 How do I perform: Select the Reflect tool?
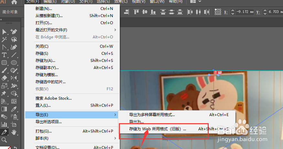14,78
